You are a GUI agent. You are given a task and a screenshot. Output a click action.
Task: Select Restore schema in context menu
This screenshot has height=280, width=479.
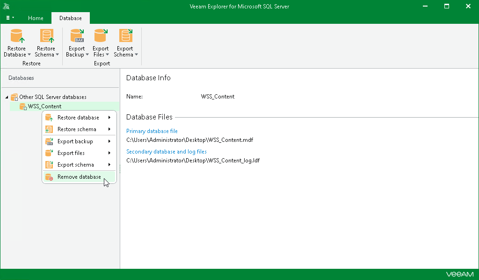77,129
